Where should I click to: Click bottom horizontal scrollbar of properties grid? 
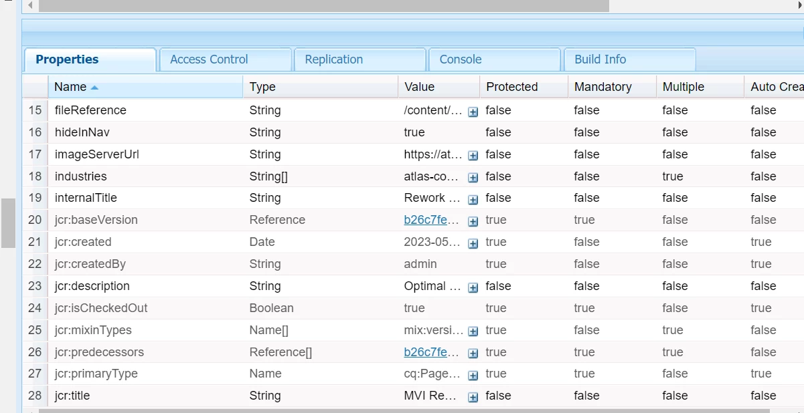404,410
